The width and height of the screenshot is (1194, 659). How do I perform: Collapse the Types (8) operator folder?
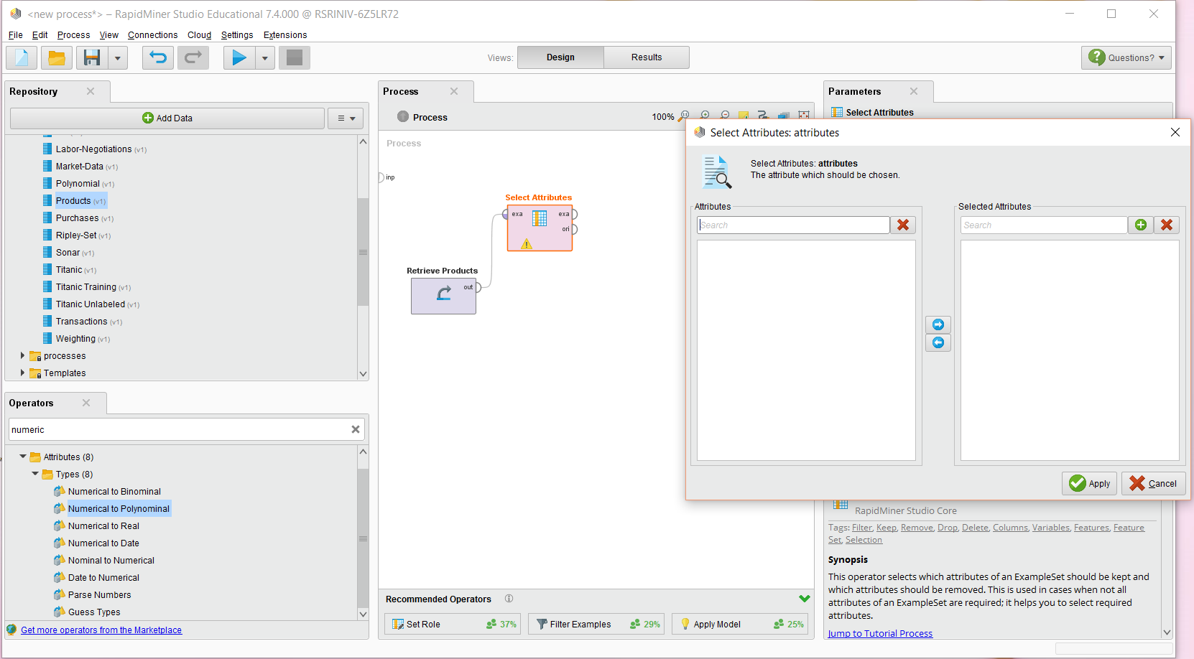click(x=35, y=474)
